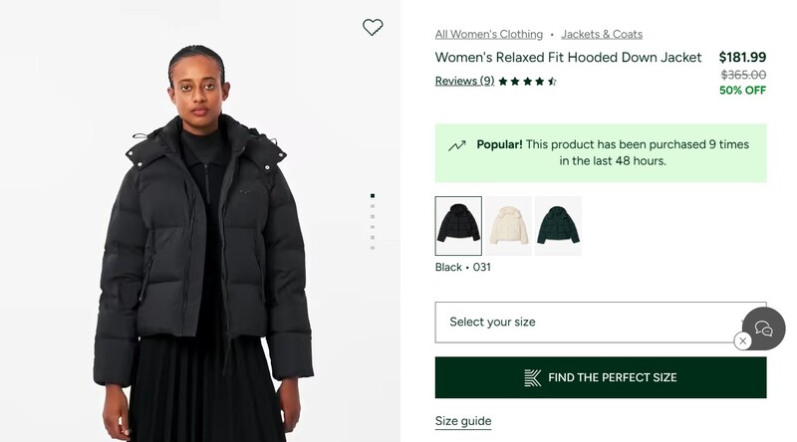797x442 pixels.
Task: Open the Reviews (9) link
Action: click(464, 82)
